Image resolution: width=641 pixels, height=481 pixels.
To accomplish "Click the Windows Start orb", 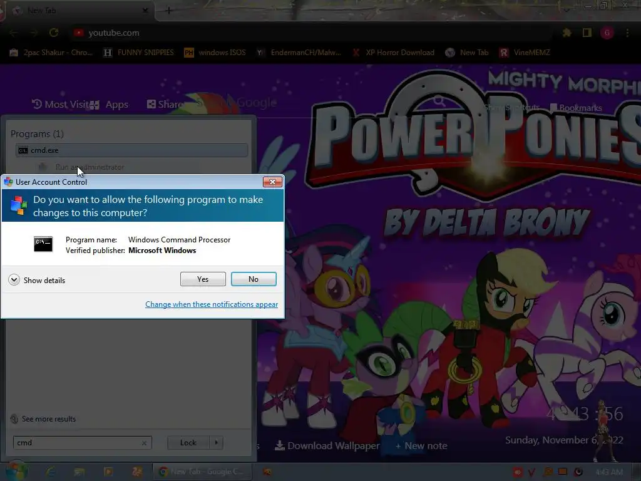I will pyautogui.click(x=16, y=471).
